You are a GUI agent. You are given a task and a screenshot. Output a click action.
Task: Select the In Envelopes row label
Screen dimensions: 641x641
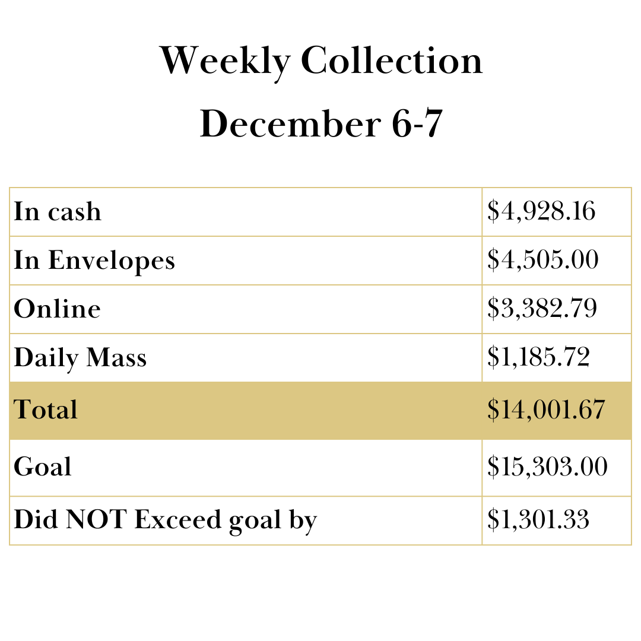point(94,261)
